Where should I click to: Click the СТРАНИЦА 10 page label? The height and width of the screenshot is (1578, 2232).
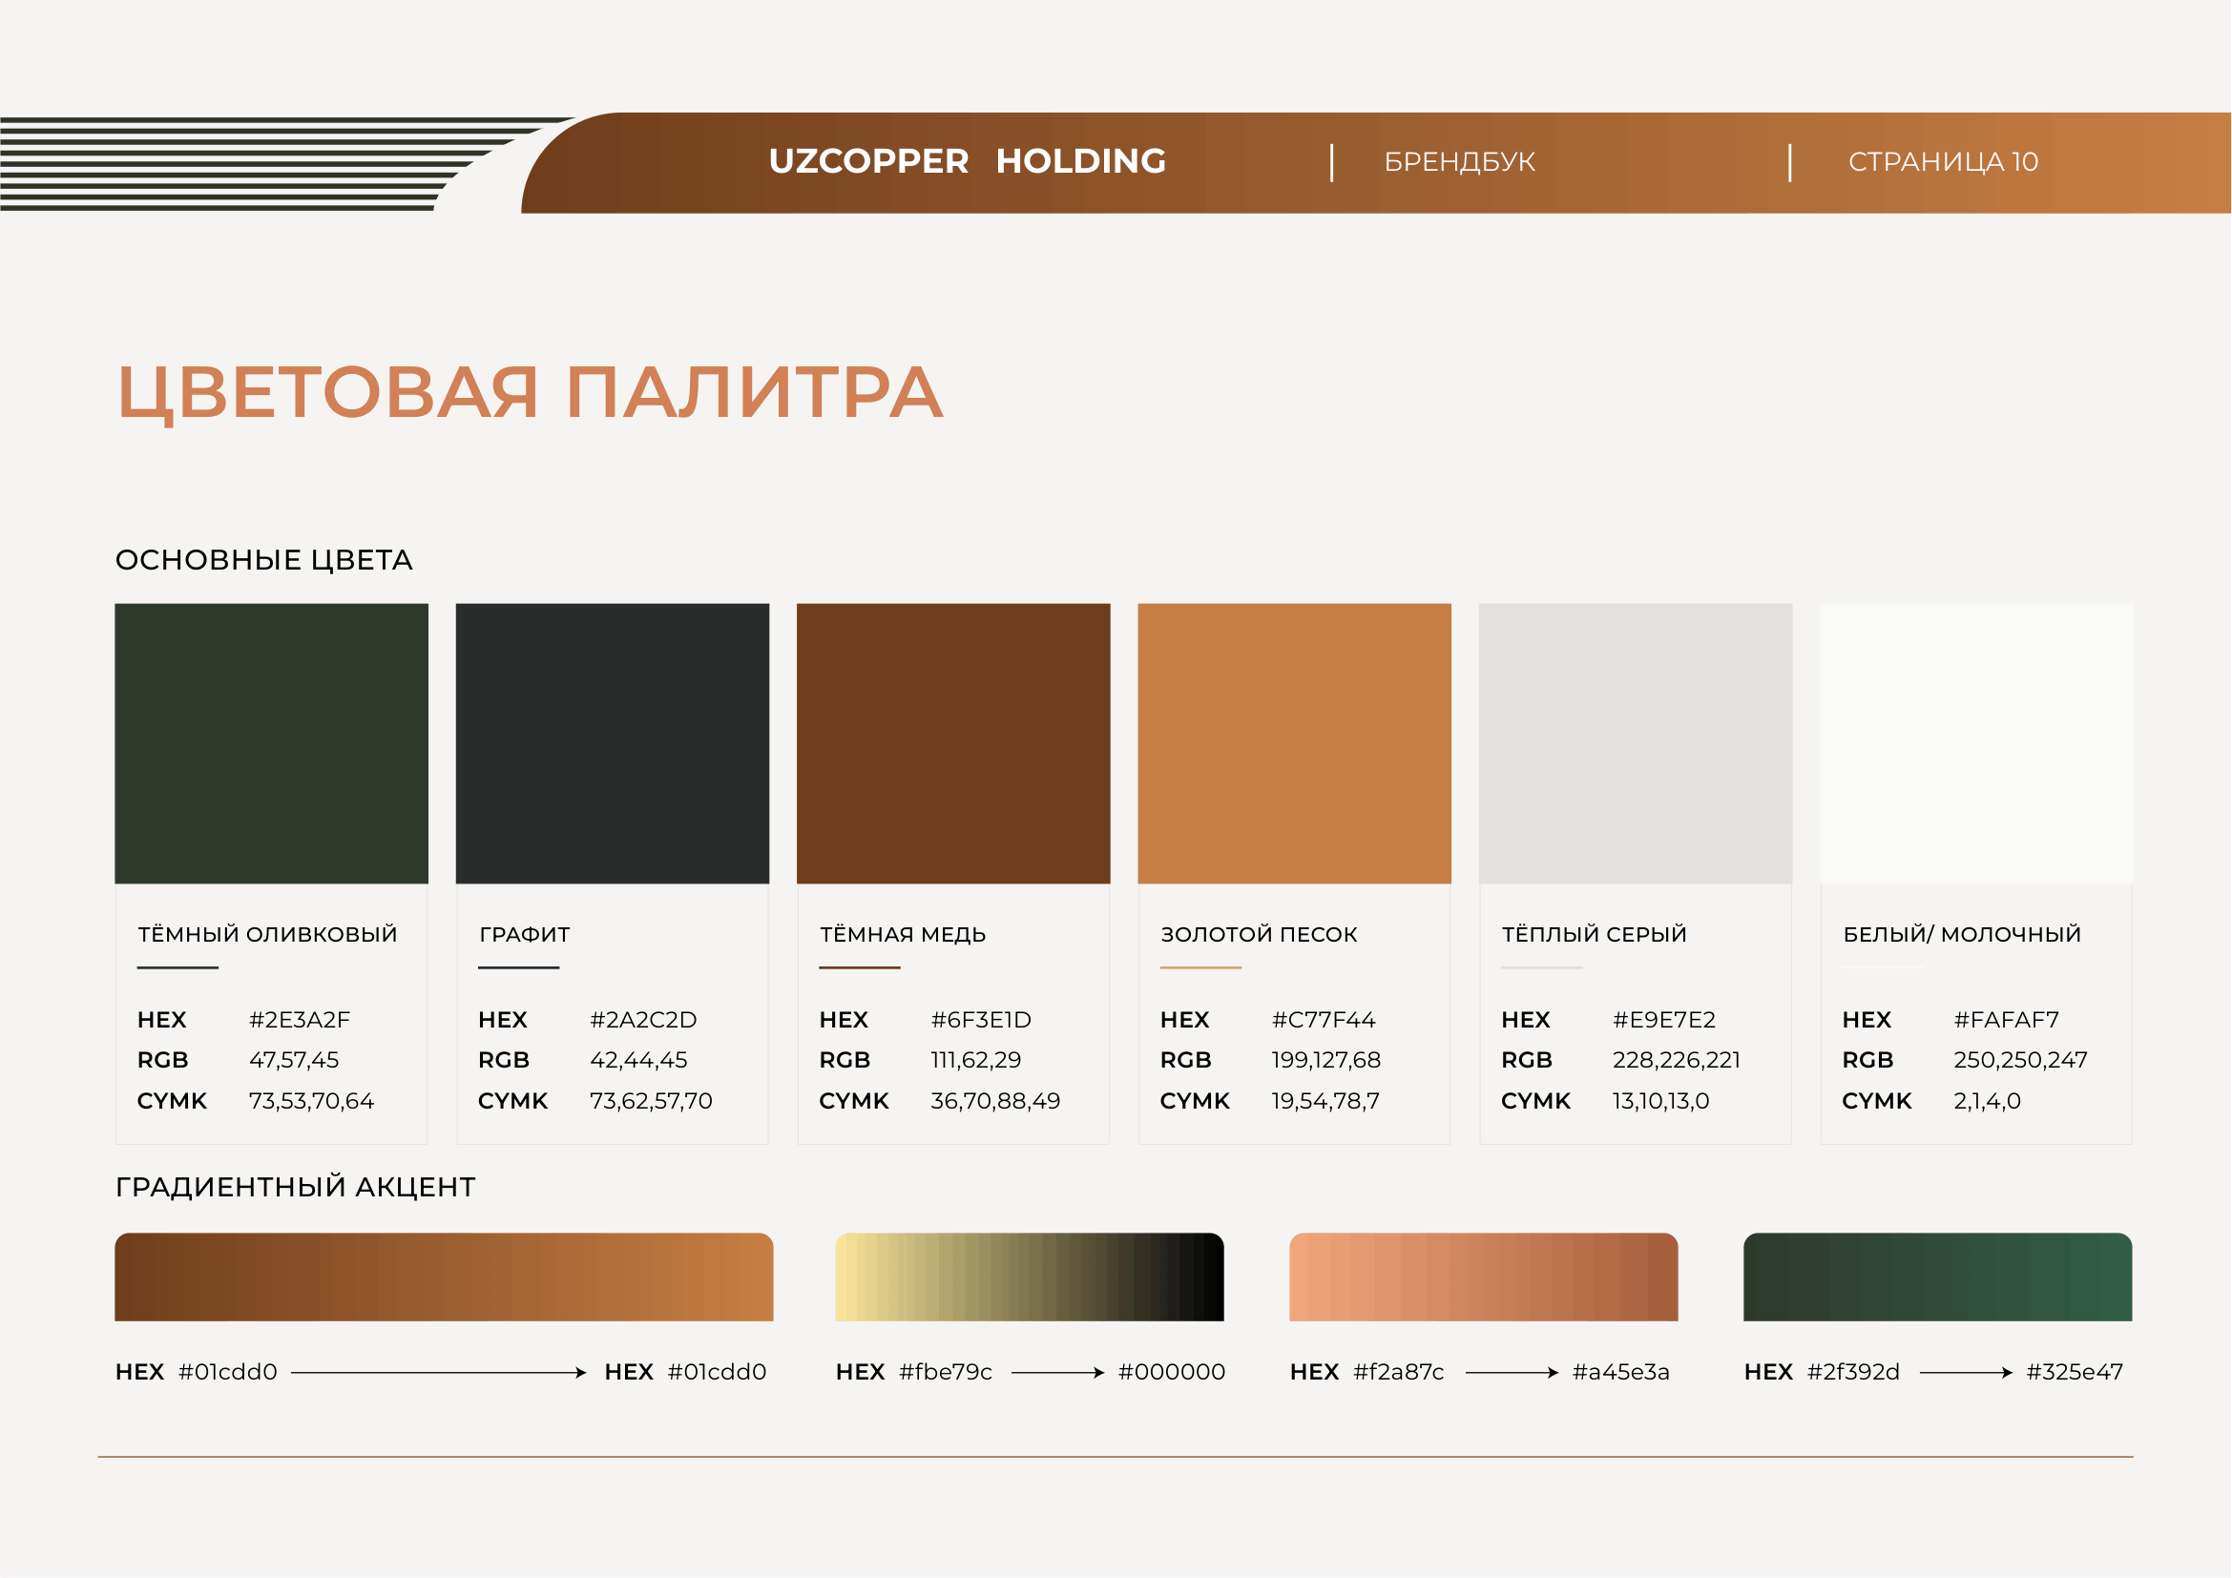point(1944,162)
